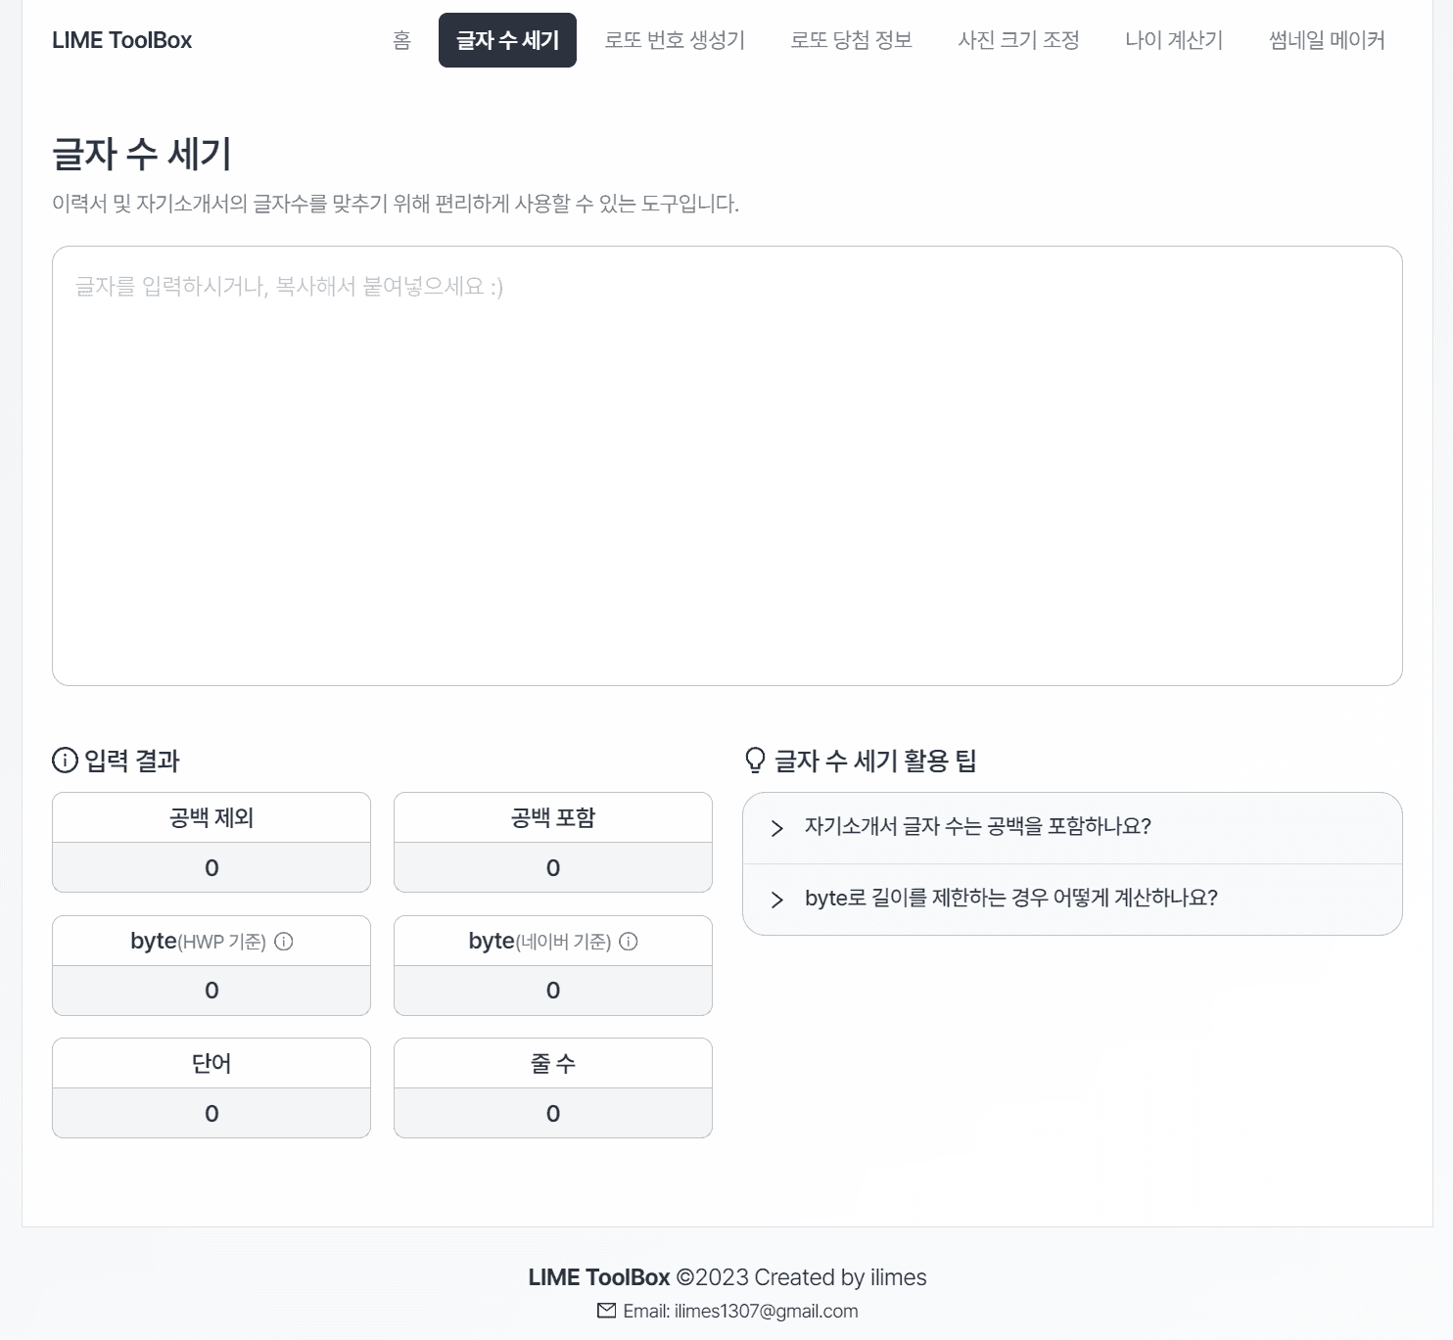Navigate to 사진 크기 조정

[x=1018, y=40]
